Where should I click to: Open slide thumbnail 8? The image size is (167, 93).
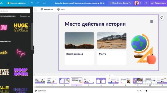pyautogui.click(x=126, y=81)
